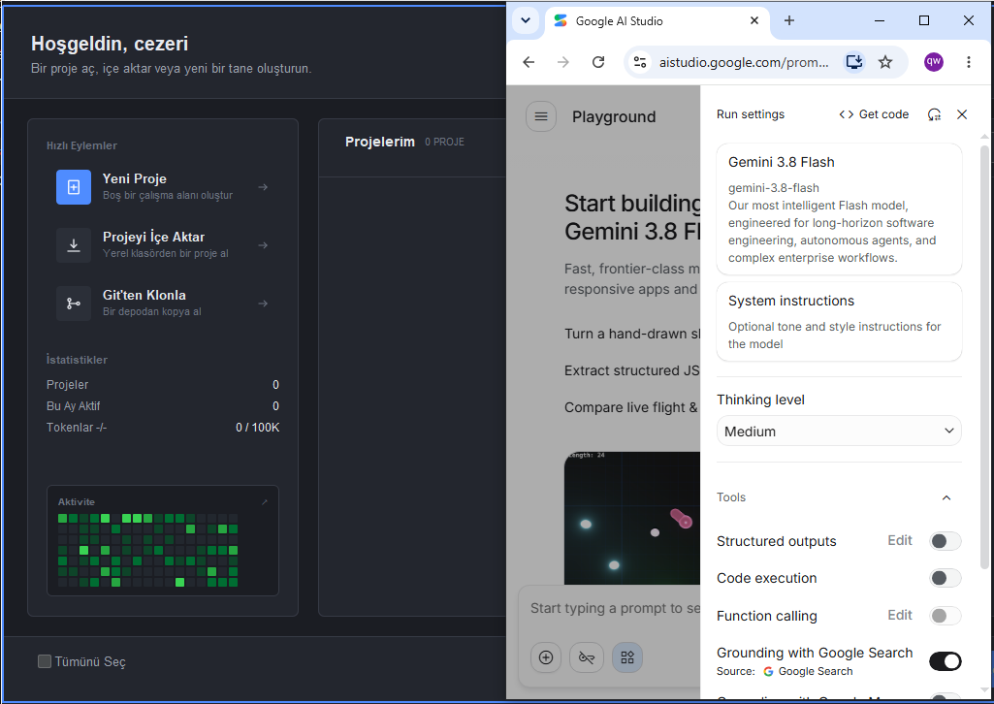This screenshot has width=994, height=704.
Task: Collapse the Tools section chevron
Action: click(x=946, y=498)
